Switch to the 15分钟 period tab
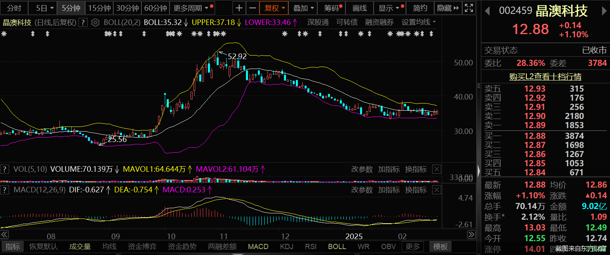The image size is (610, 255). (x=99, y=8)
